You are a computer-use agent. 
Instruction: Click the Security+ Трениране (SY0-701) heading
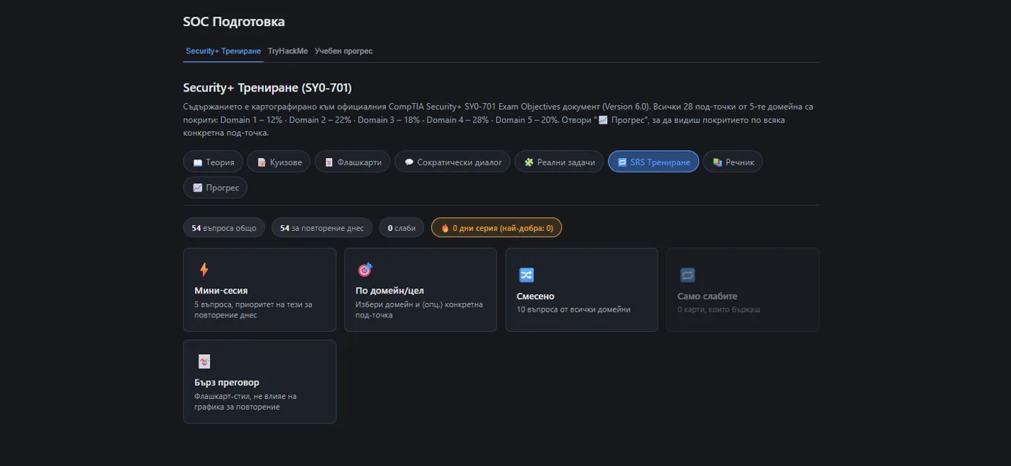[267, 88]
